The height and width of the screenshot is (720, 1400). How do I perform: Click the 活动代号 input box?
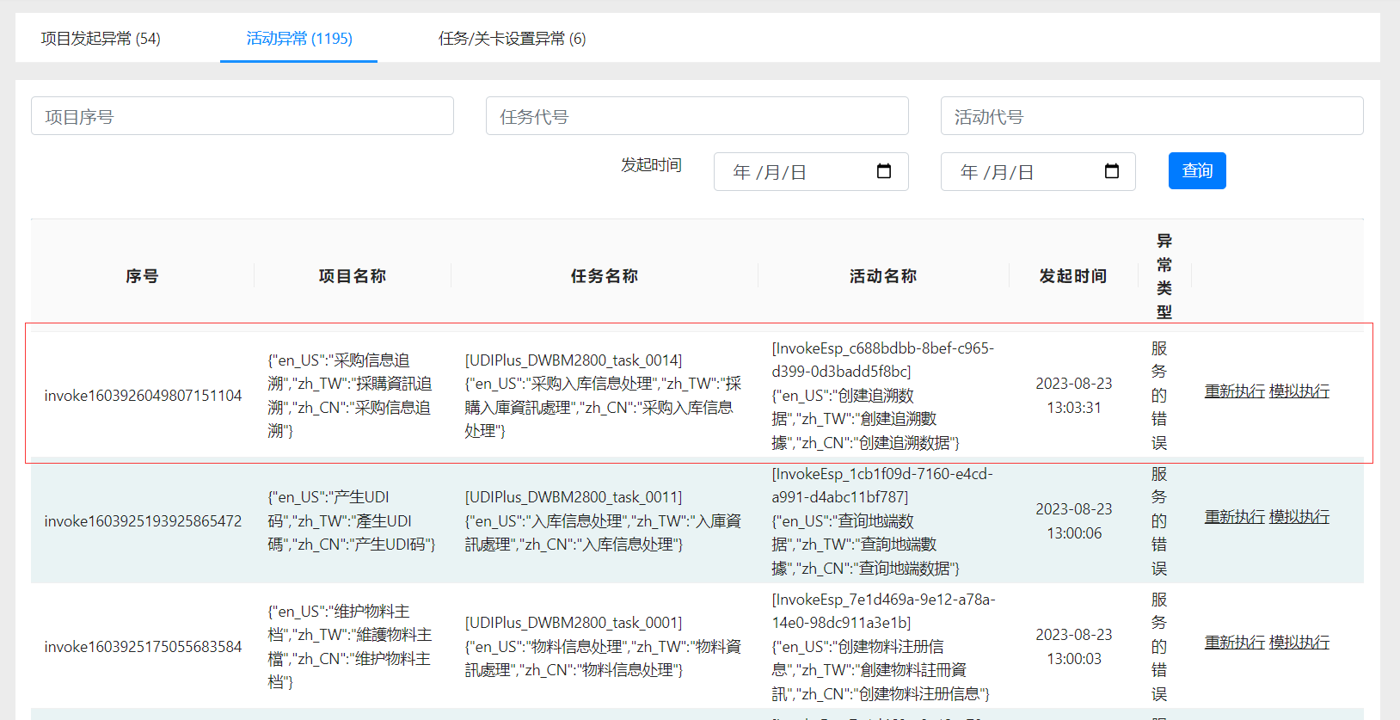click(x=1152, y=116)
